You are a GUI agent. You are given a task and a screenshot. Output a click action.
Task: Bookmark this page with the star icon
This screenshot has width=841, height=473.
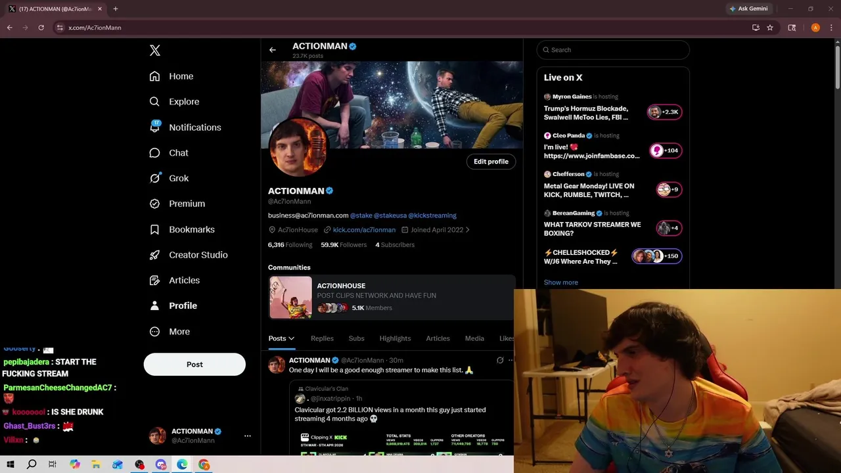[770, 28]
